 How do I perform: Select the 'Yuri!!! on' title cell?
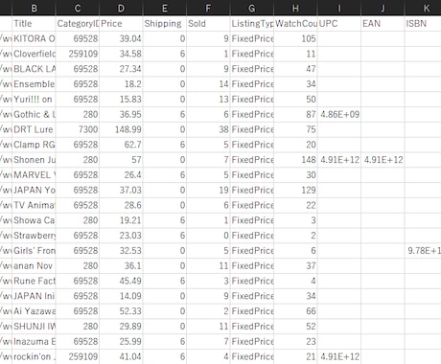pos(34,100)
